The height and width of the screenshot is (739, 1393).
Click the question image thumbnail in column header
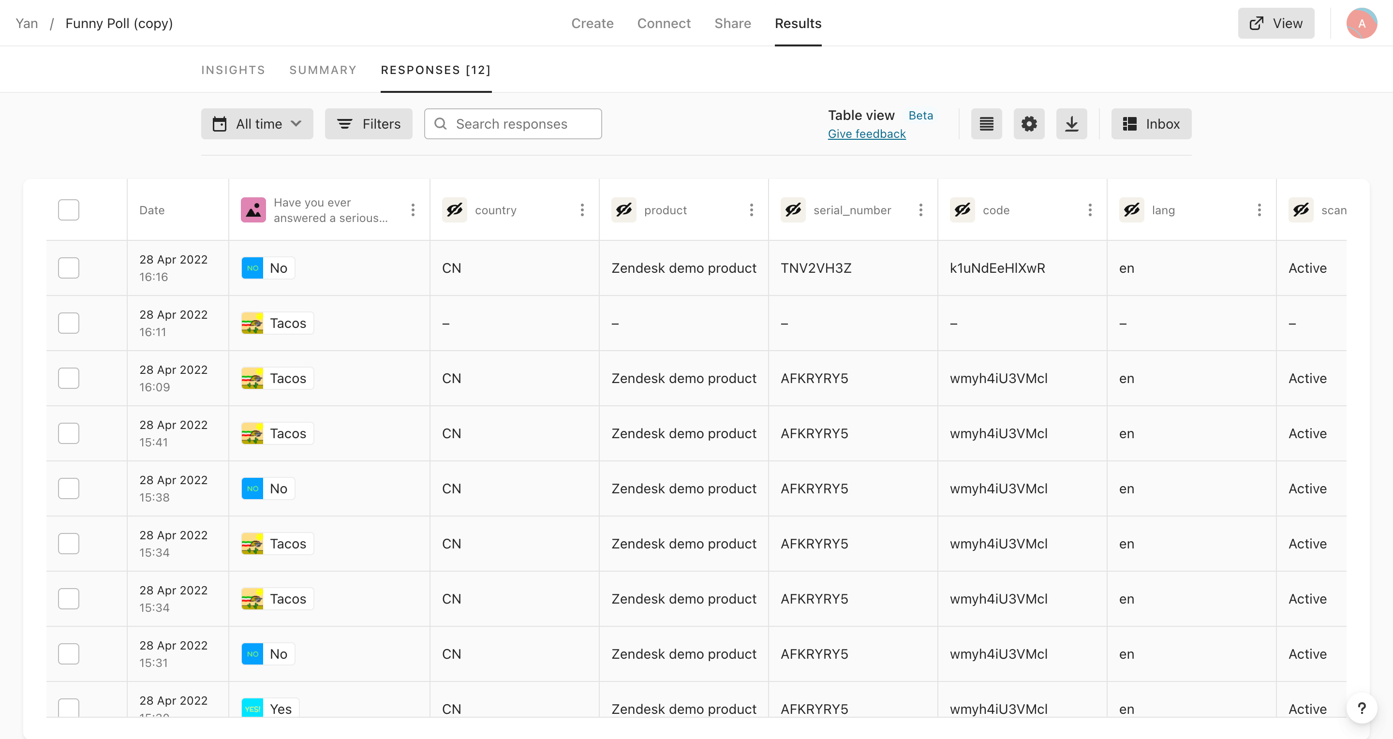tap(253, 210)
